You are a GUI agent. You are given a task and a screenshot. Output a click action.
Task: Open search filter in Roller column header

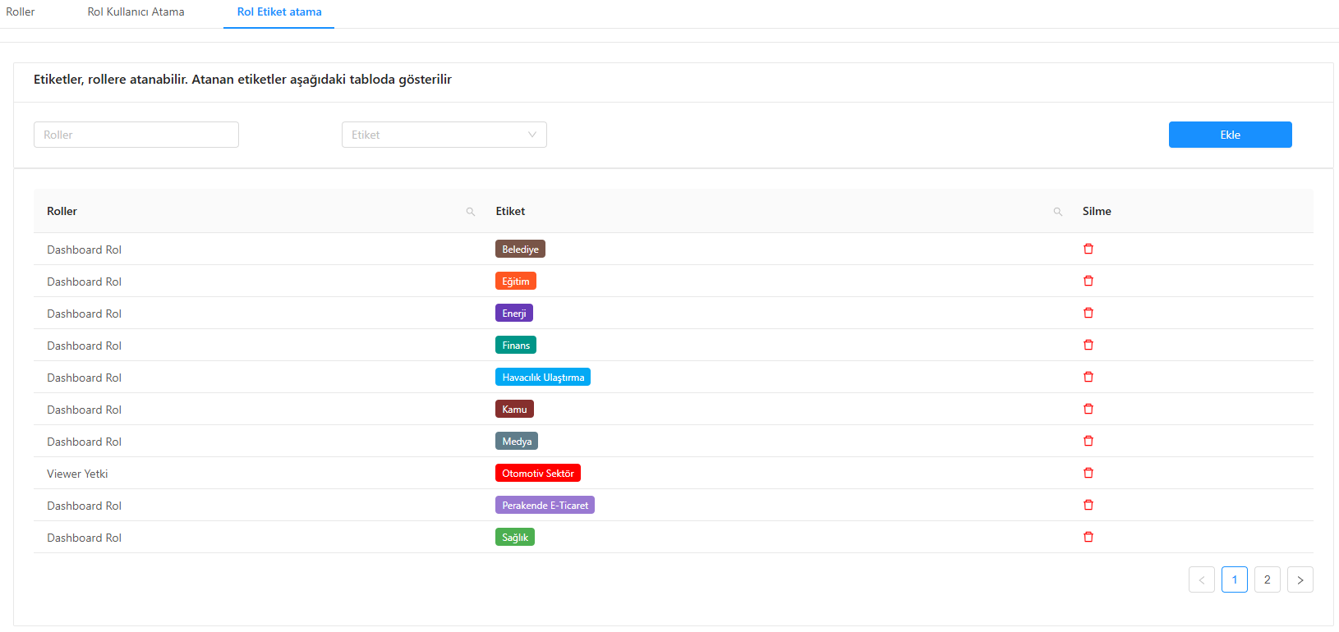[x=471, y=212]
